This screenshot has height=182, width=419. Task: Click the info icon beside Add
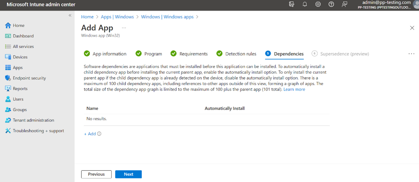(99, 134)
